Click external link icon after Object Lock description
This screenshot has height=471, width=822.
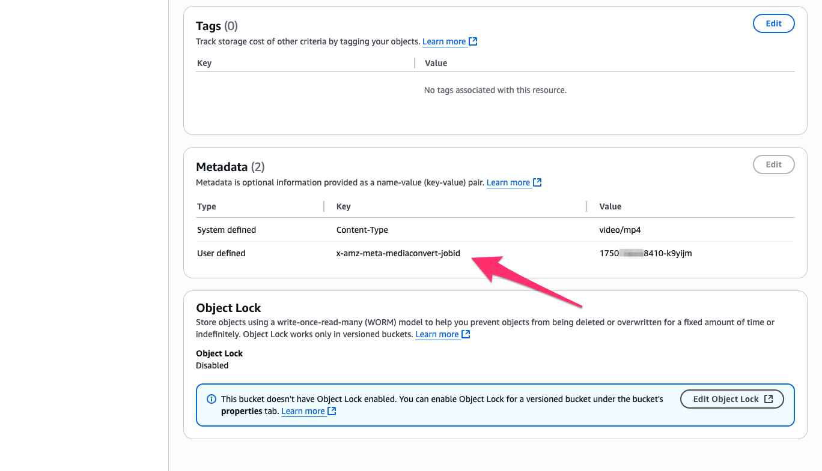pyautogui.click(x=466, y=334)
